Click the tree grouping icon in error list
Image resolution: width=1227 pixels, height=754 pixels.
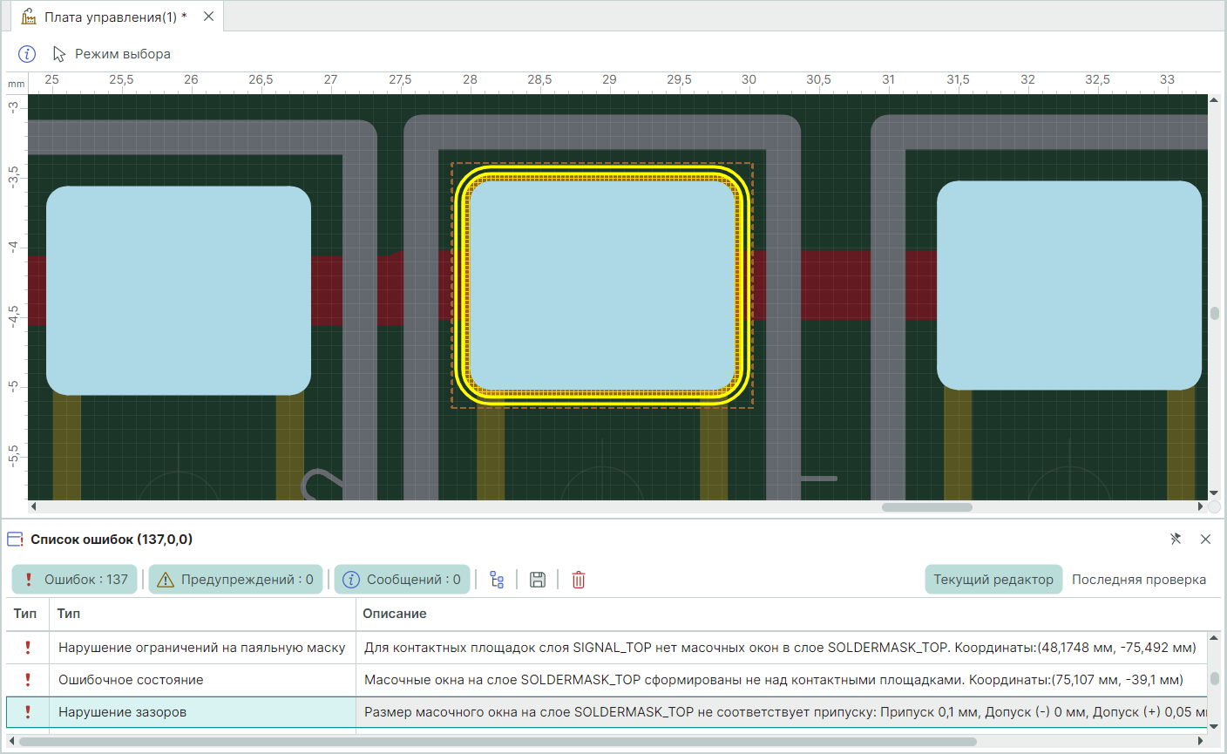[497, 580]
